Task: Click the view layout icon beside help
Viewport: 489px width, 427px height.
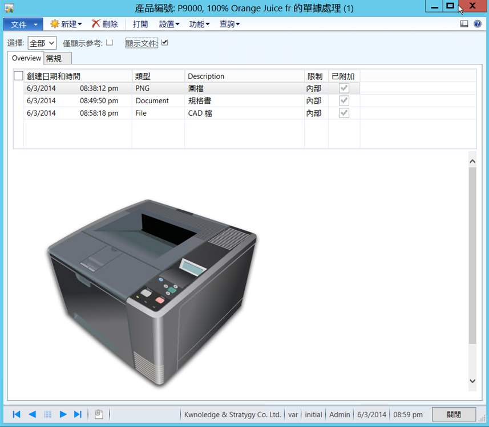Action: point(464,24)
